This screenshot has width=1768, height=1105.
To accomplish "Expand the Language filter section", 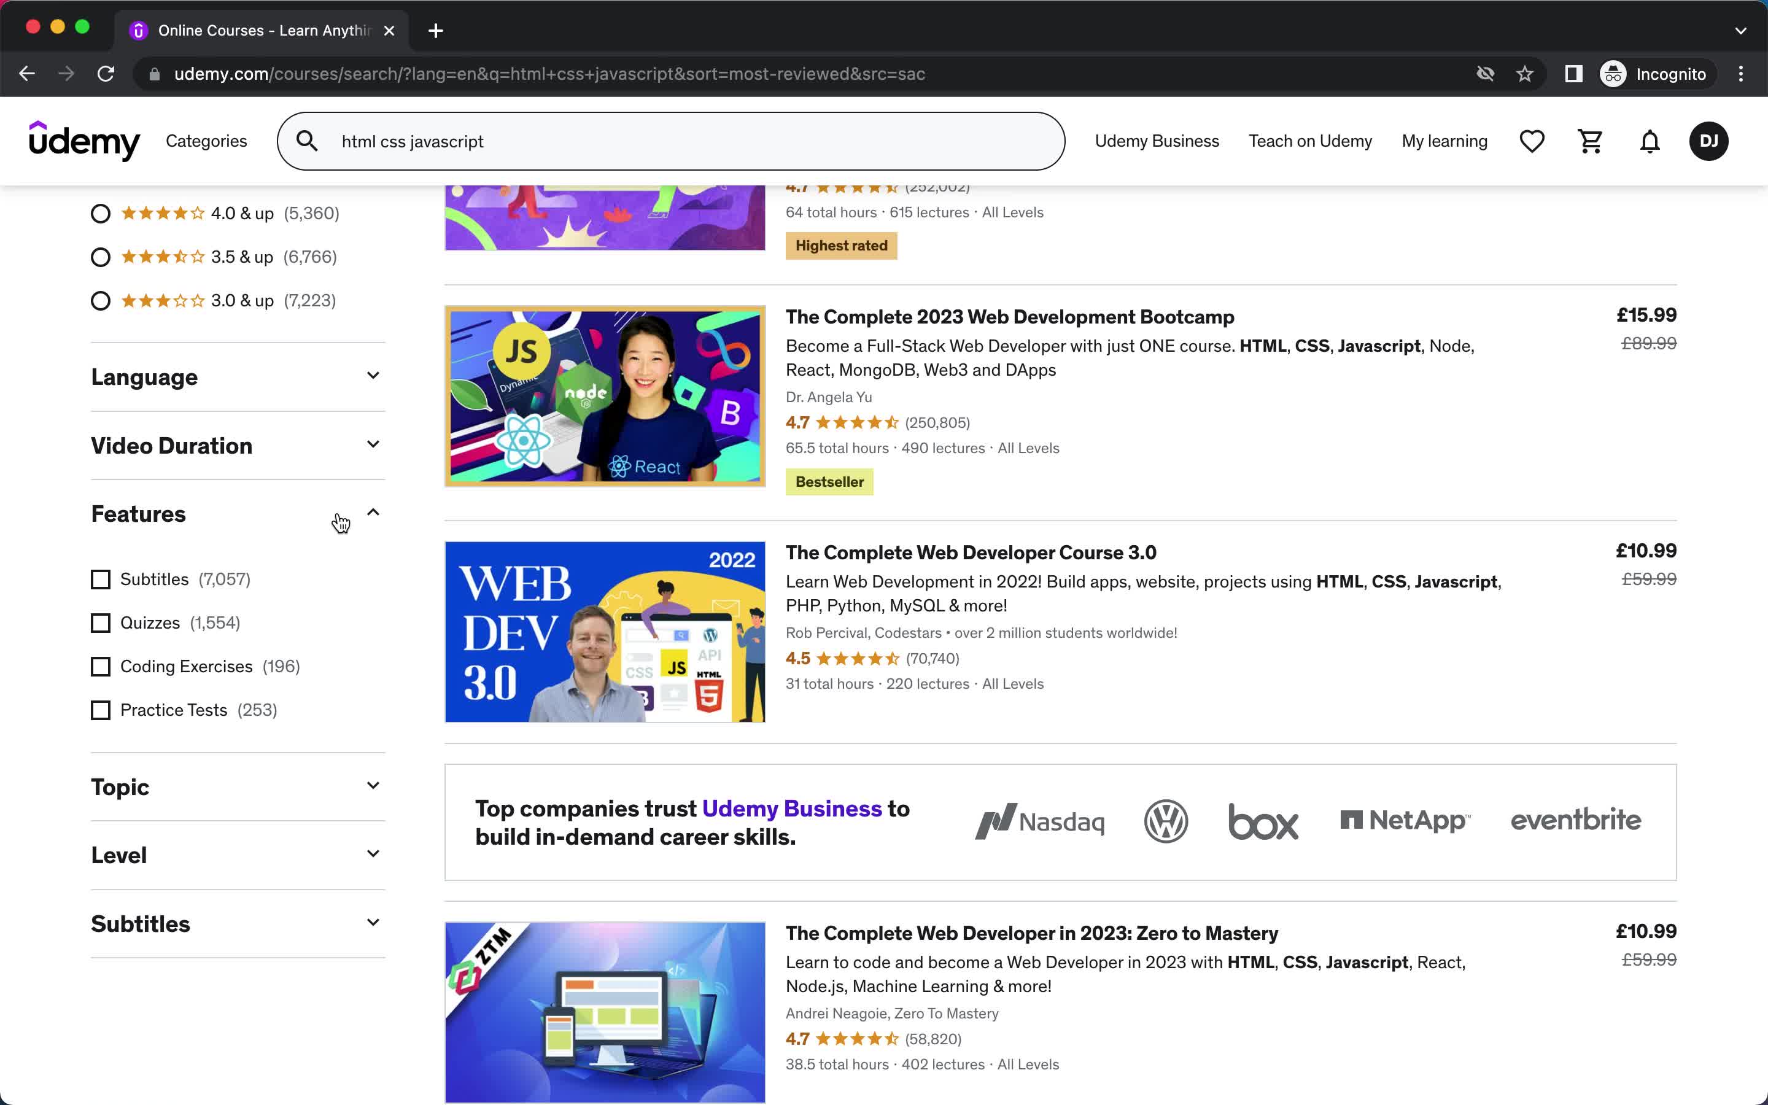I will pos(238,377).
